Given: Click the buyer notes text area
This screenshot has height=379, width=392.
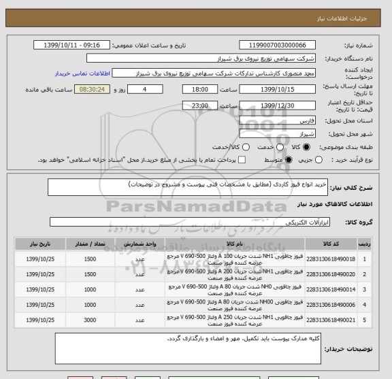Looking at the screenshot, I should (188, 348).
